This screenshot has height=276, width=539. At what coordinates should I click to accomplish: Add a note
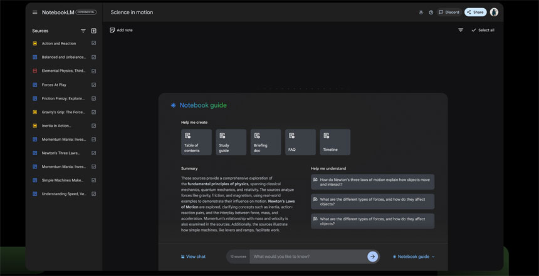coord(121,30)
